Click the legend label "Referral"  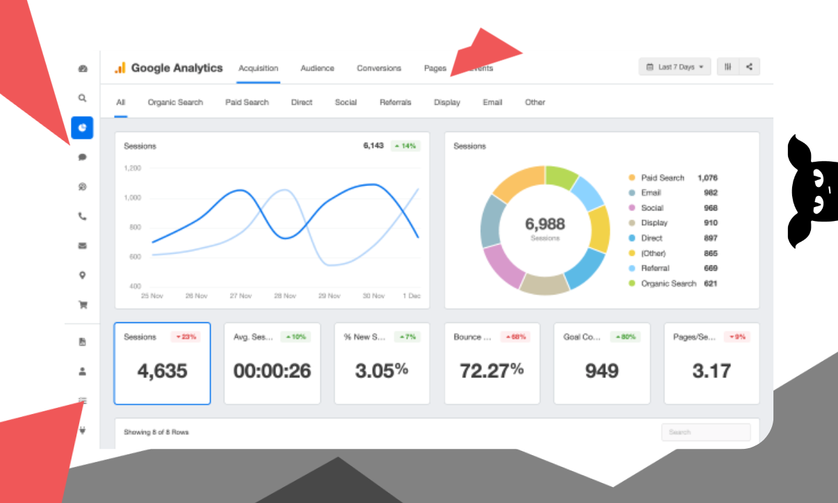point(655,268)
